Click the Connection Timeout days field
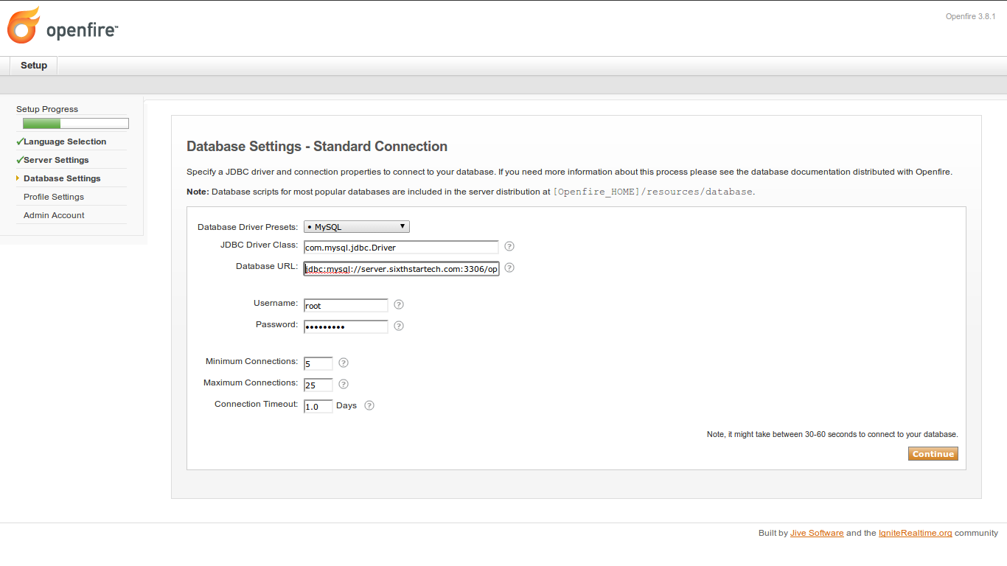 [318, 406]
